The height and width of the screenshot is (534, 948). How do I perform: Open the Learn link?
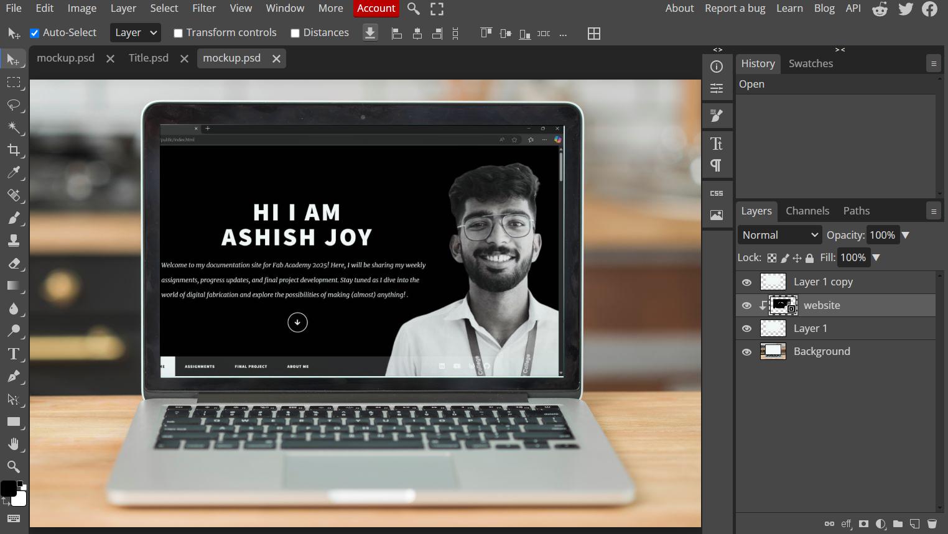coord(789,8)
